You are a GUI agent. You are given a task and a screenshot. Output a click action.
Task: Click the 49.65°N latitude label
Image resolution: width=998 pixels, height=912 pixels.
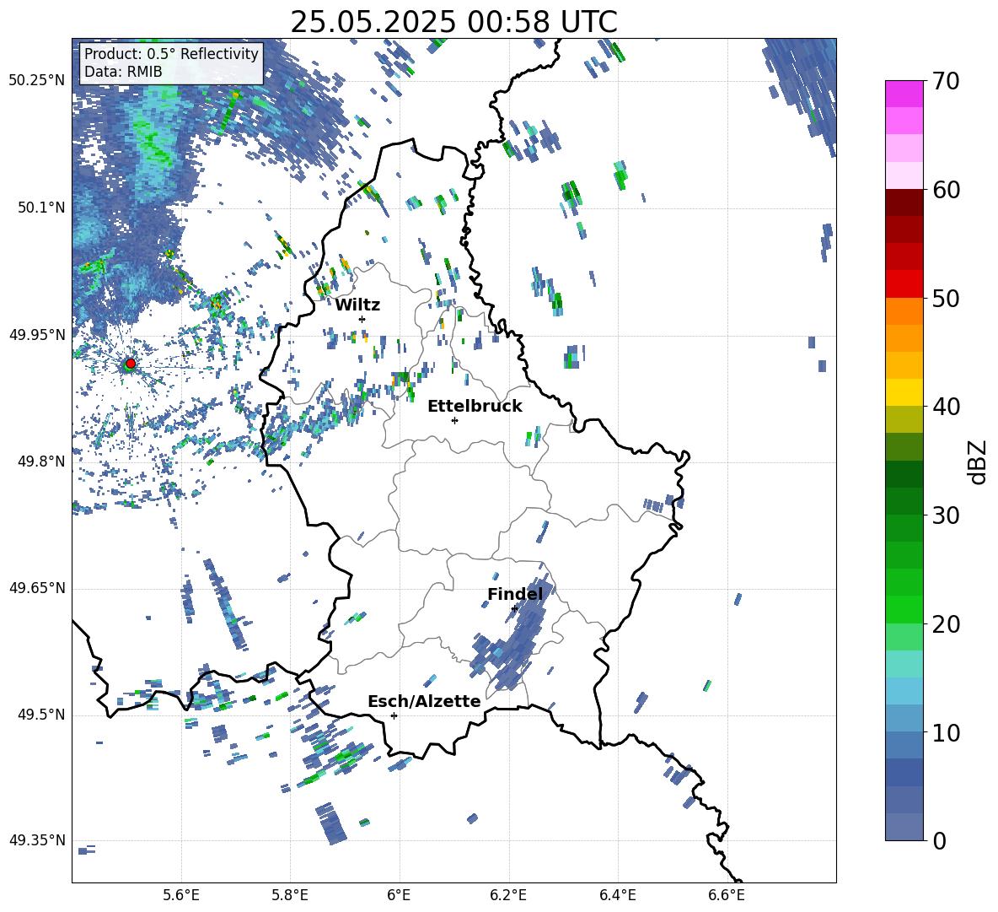tap(37, 588)
